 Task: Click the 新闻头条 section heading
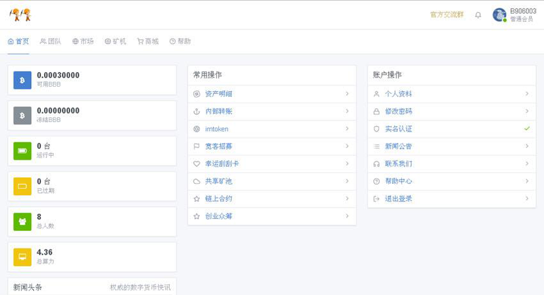pos(28,287)
